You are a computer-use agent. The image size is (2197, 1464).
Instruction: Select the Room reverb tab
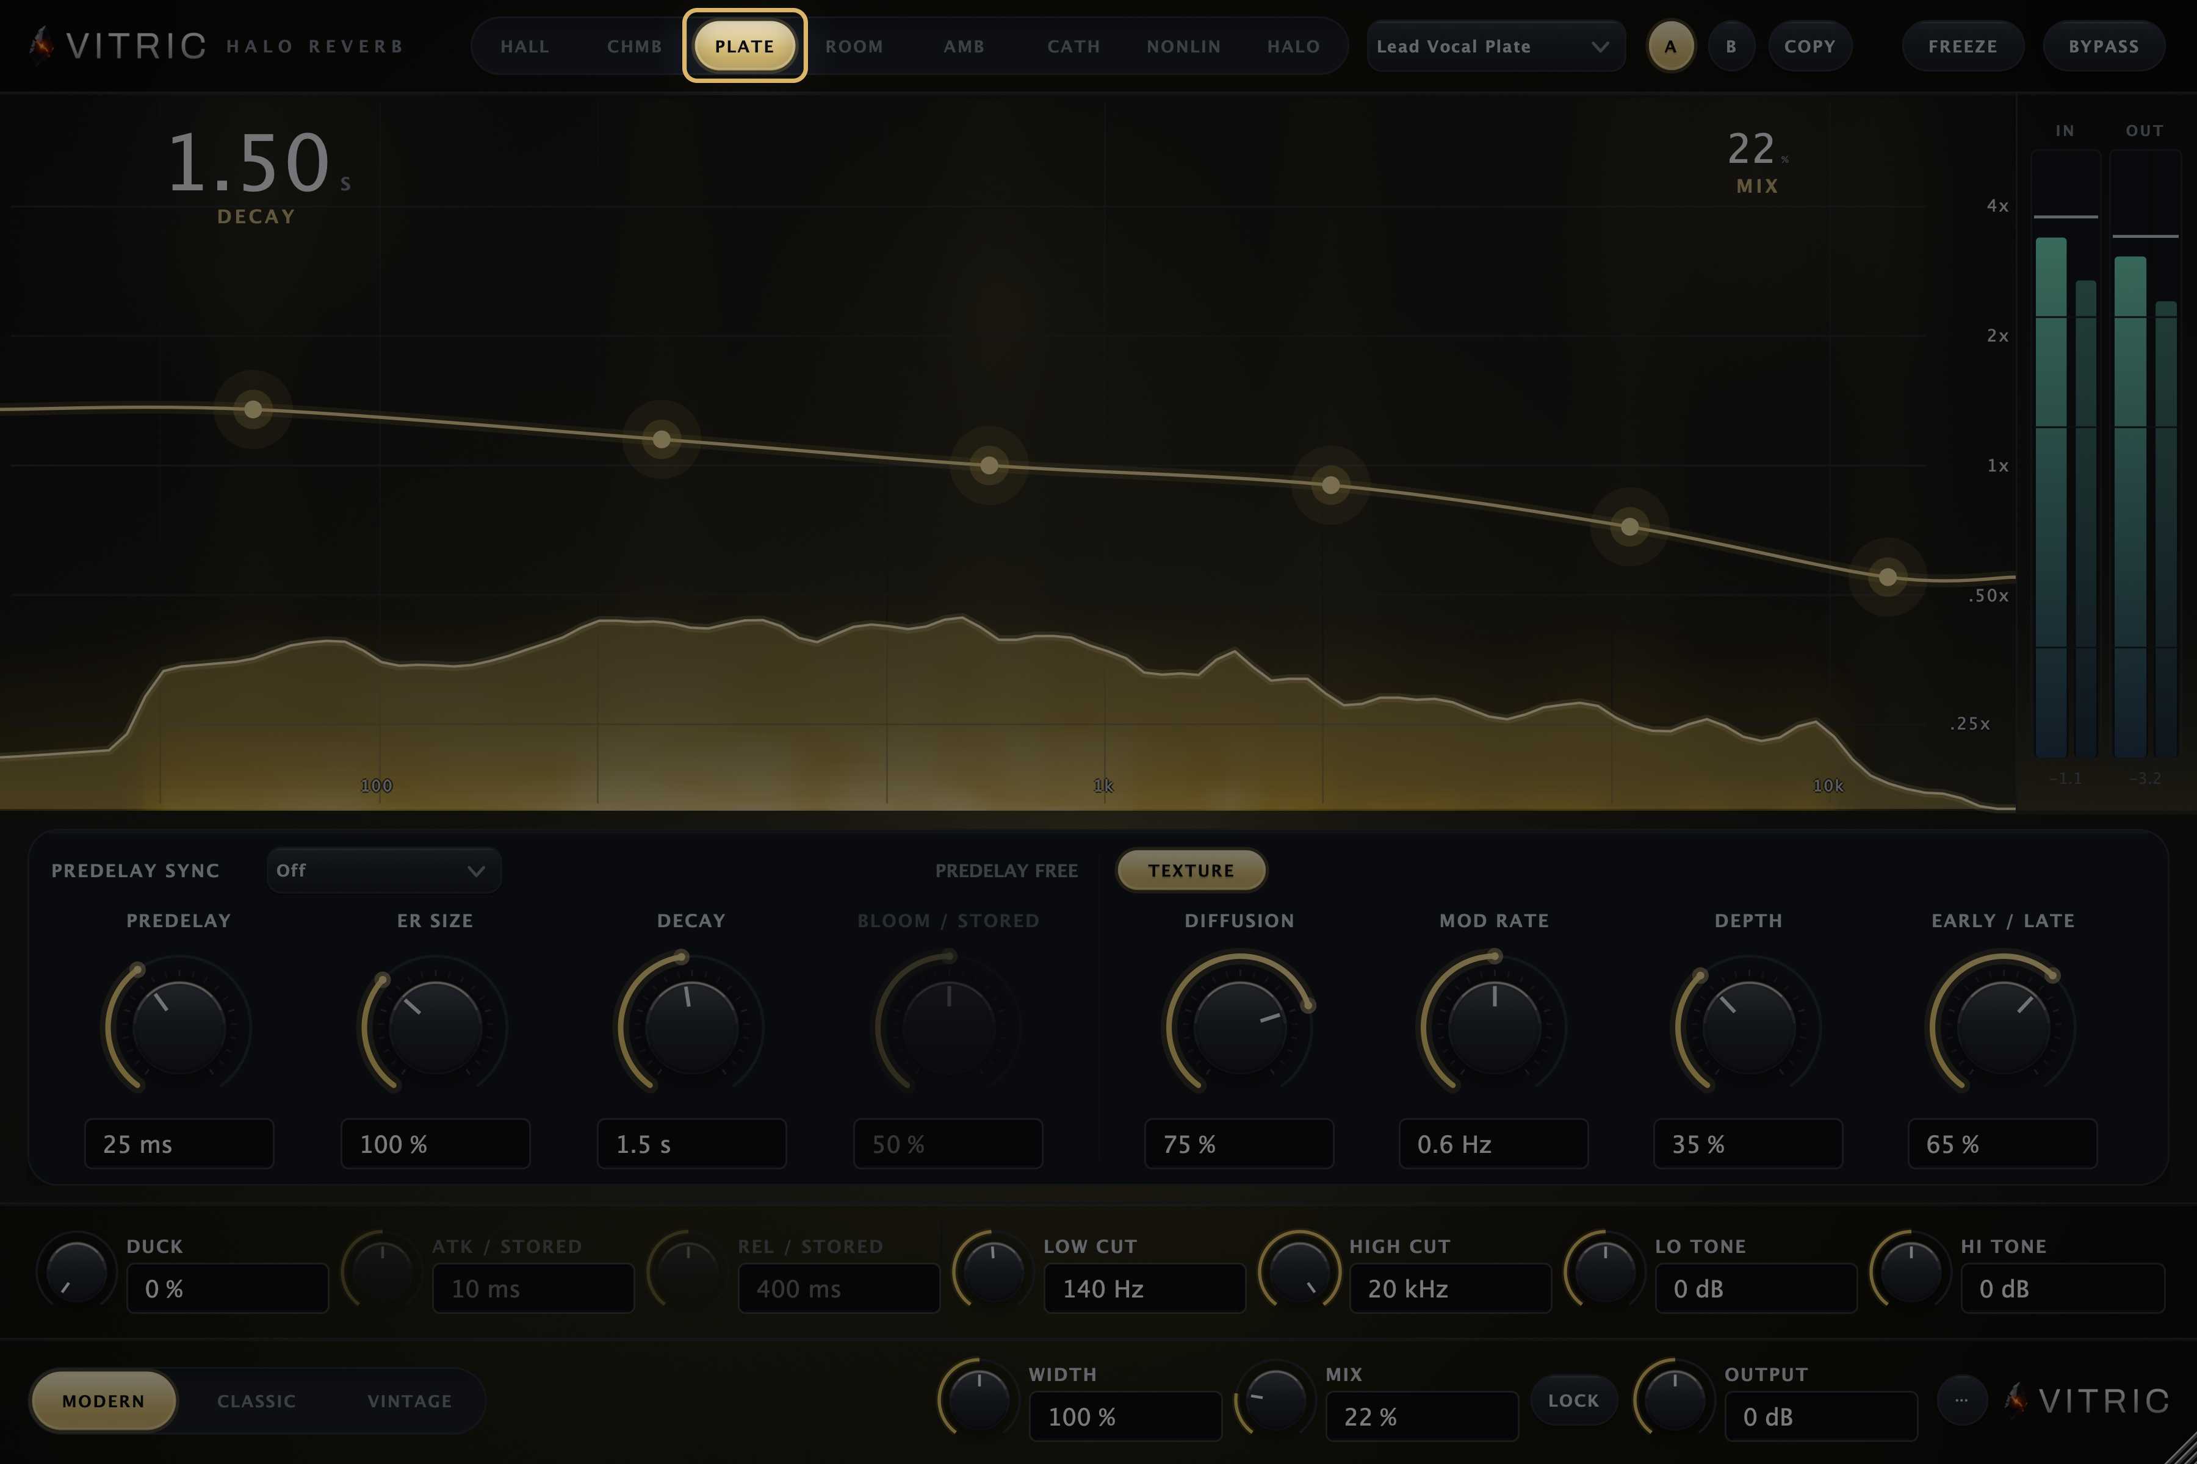click(854, 46)
